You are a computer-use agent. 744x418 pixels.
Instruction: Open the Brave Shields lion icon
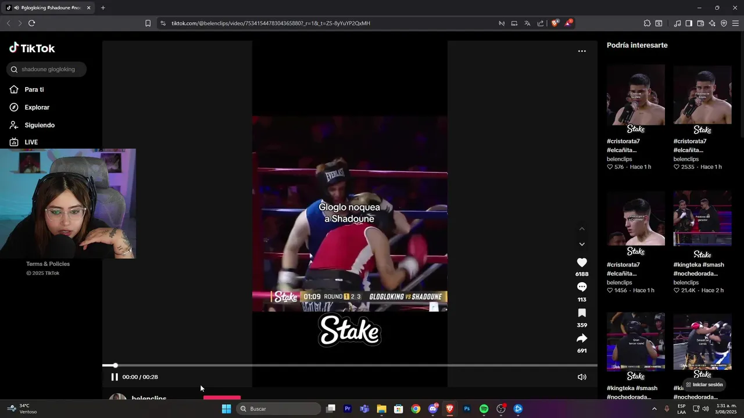555,23
